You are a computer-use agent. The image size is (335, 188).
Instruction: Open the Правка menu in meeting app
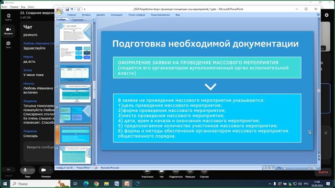(14, 7)
